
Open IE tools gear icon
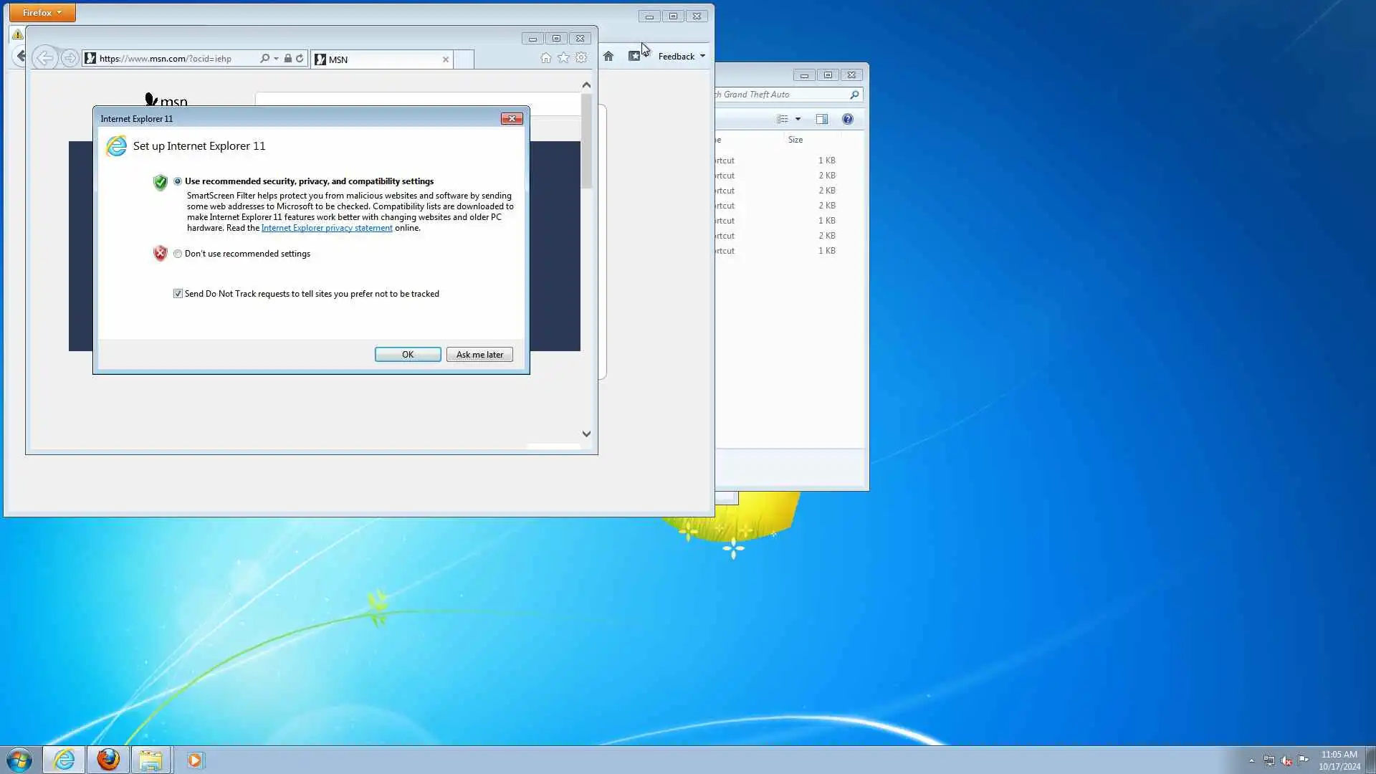(x=581, y=58)
